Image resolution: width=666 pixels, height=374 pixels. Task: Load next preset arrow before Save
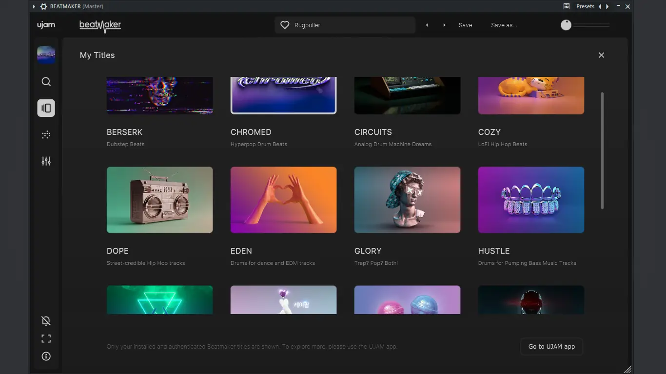pos(444,25)
